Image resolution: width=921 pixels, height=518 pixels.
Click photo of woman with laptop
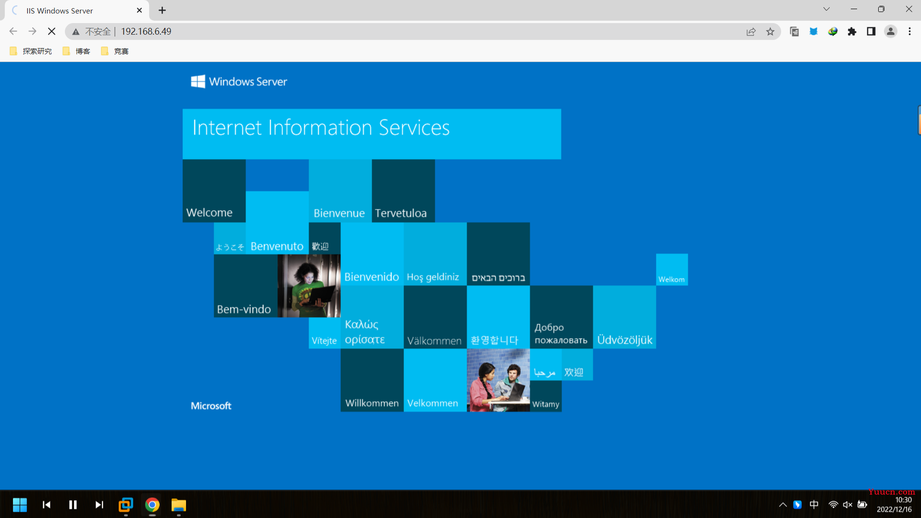click(x=309, y=285)
